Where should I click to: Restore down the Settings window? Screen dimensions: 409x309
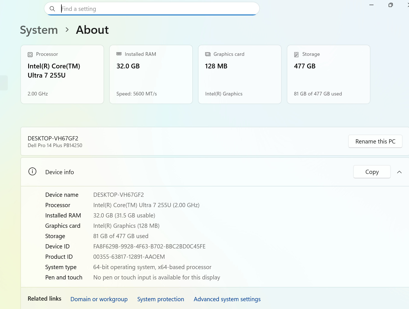point(391,5)
